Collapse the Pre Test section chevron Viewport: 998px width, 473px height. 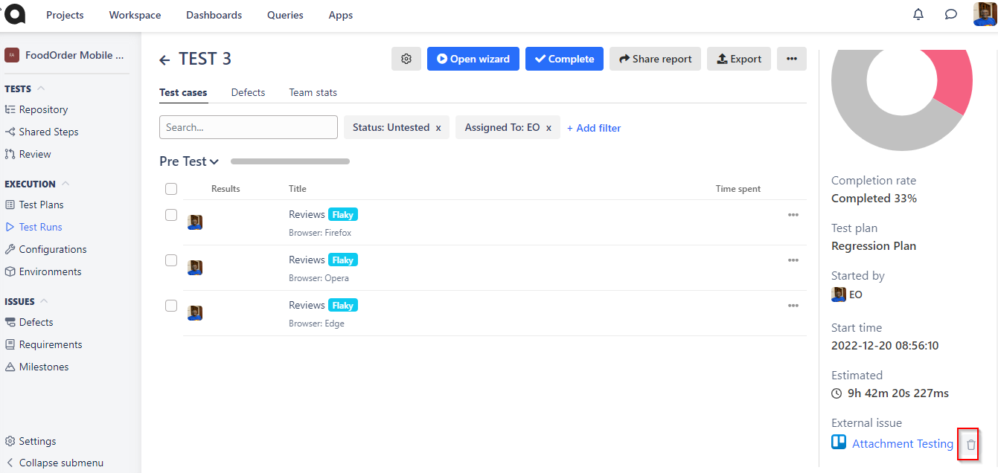(x=214, y=162)
